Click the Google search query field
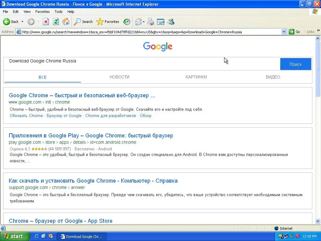 (x=142, y=64)
